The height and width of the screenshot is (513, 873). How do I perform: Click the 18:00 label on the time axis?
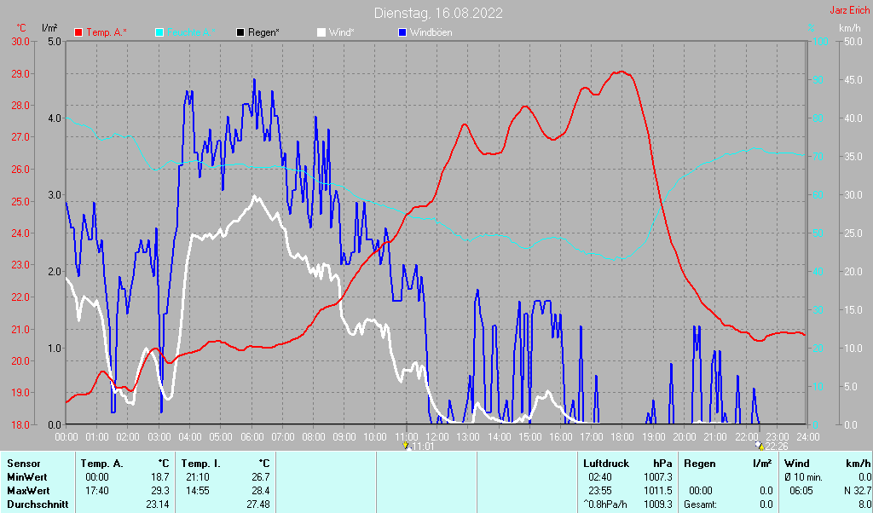622,435
